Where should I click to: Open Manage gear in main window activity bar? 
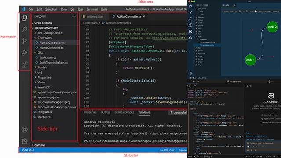tap(25, 141)
